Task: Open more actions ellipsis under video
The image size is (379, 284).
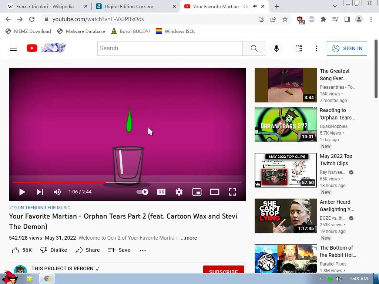Action: (x=143, y=250)
